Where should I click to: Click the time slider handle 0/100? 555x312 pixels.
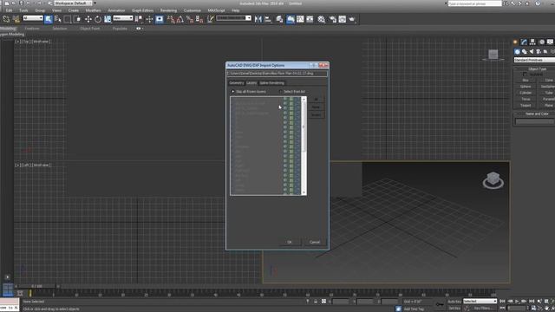tap(36, 286)
